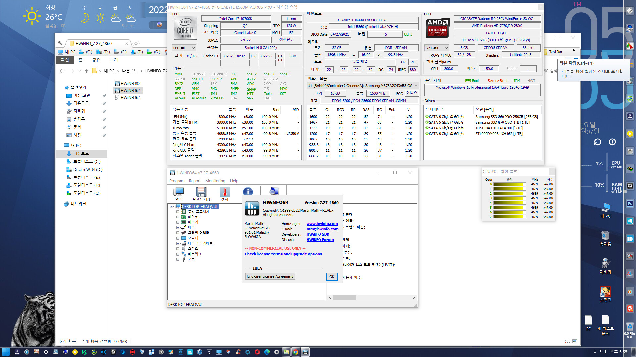Image resolution: width=636 pixels, height=357 pixels.
Task: Click the power icon on the desktop widget
Action: pos(612,142)
